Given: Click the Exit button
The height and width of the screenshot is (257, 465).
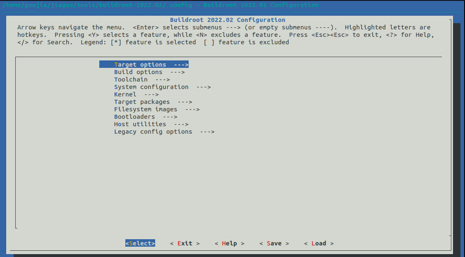Looking at the screenshot, I should (185, 243).
